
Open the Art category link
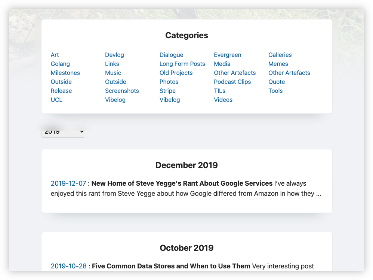point(55,55)
